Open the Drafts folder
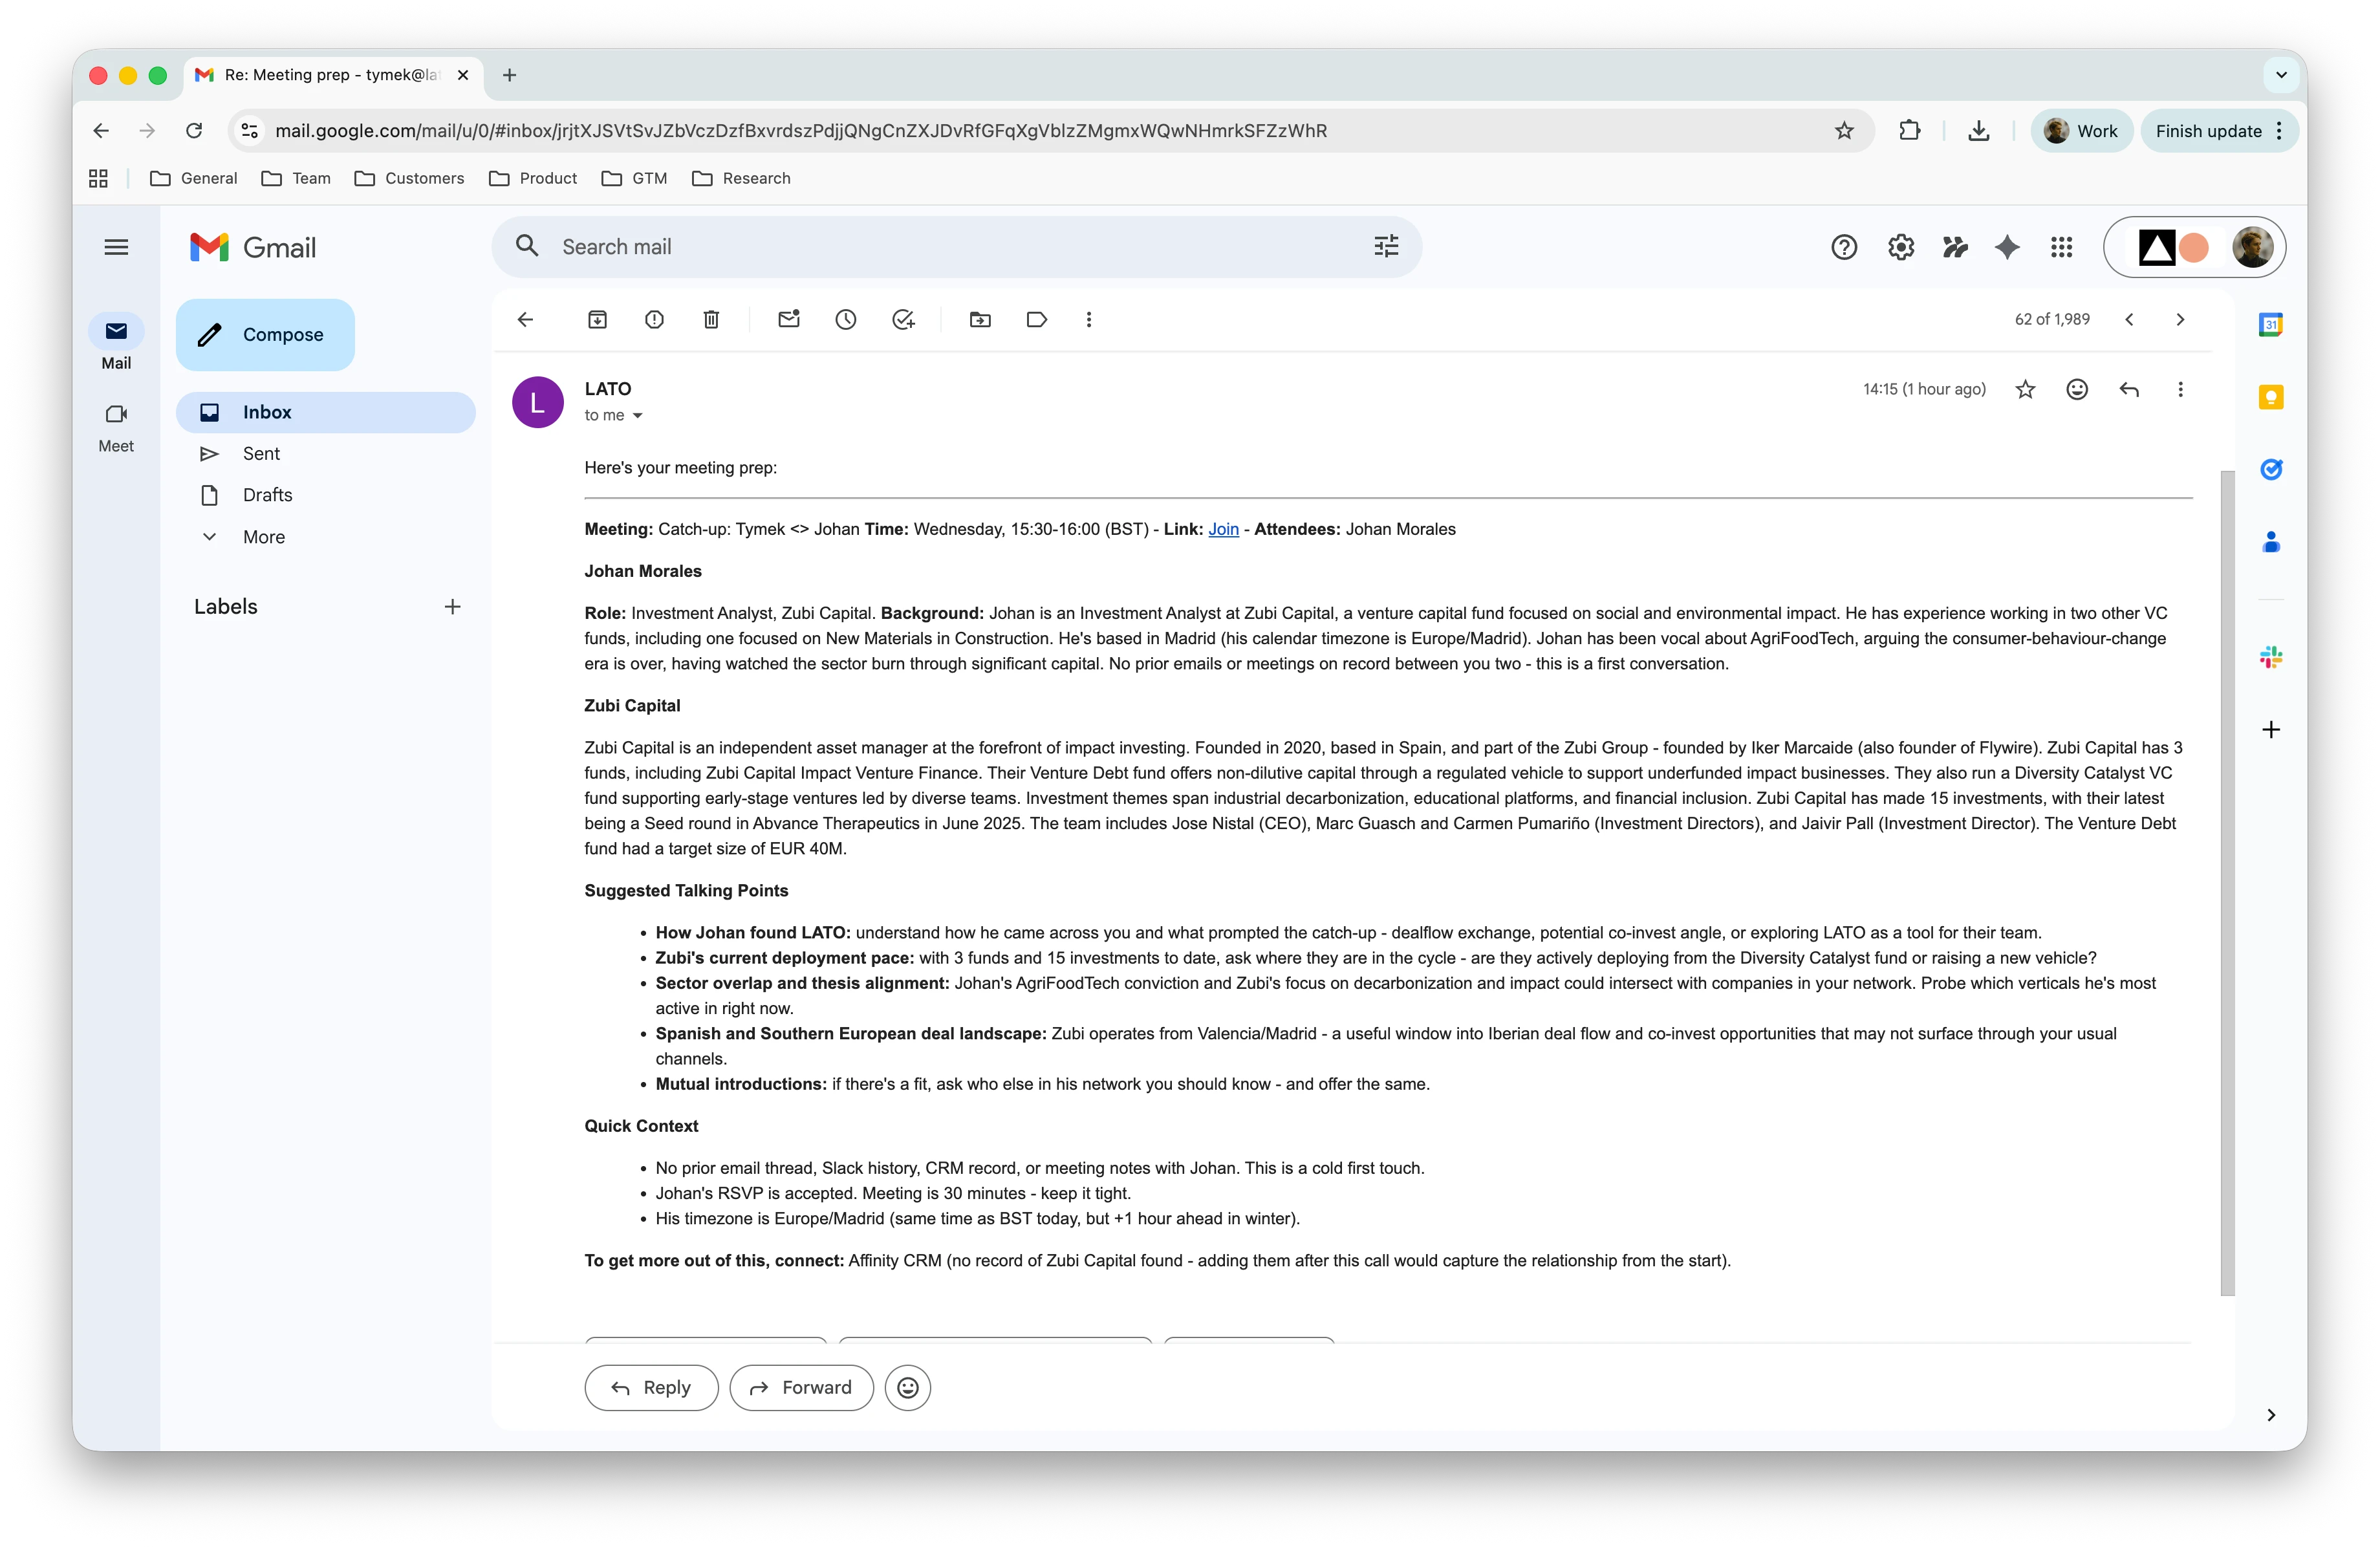 click(325, 495)
